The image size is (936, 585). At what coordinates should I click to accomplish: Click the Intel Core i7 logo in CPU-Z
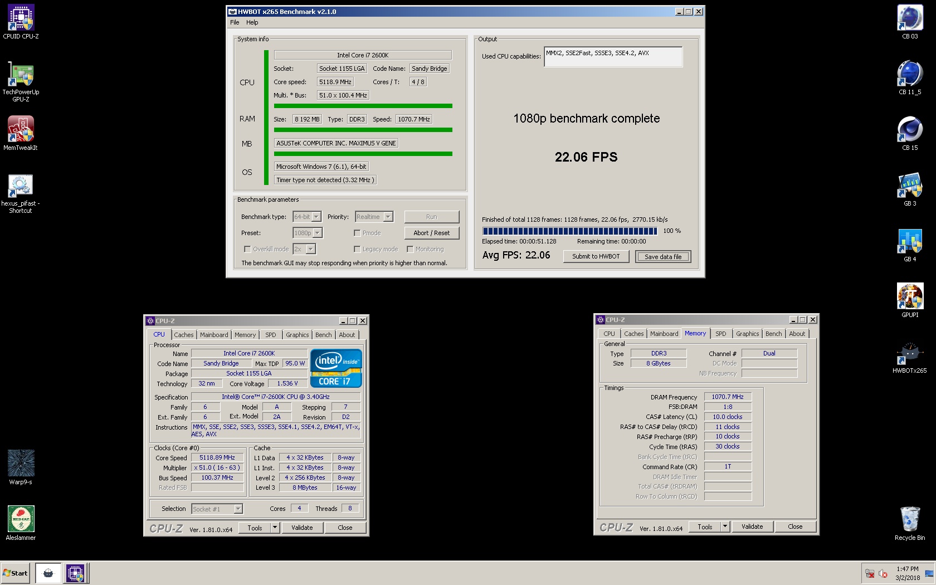336,368
